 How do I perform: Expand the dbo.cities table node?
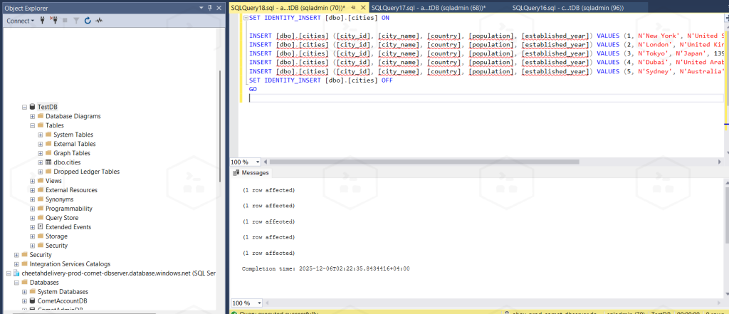[x=40, y=162]
